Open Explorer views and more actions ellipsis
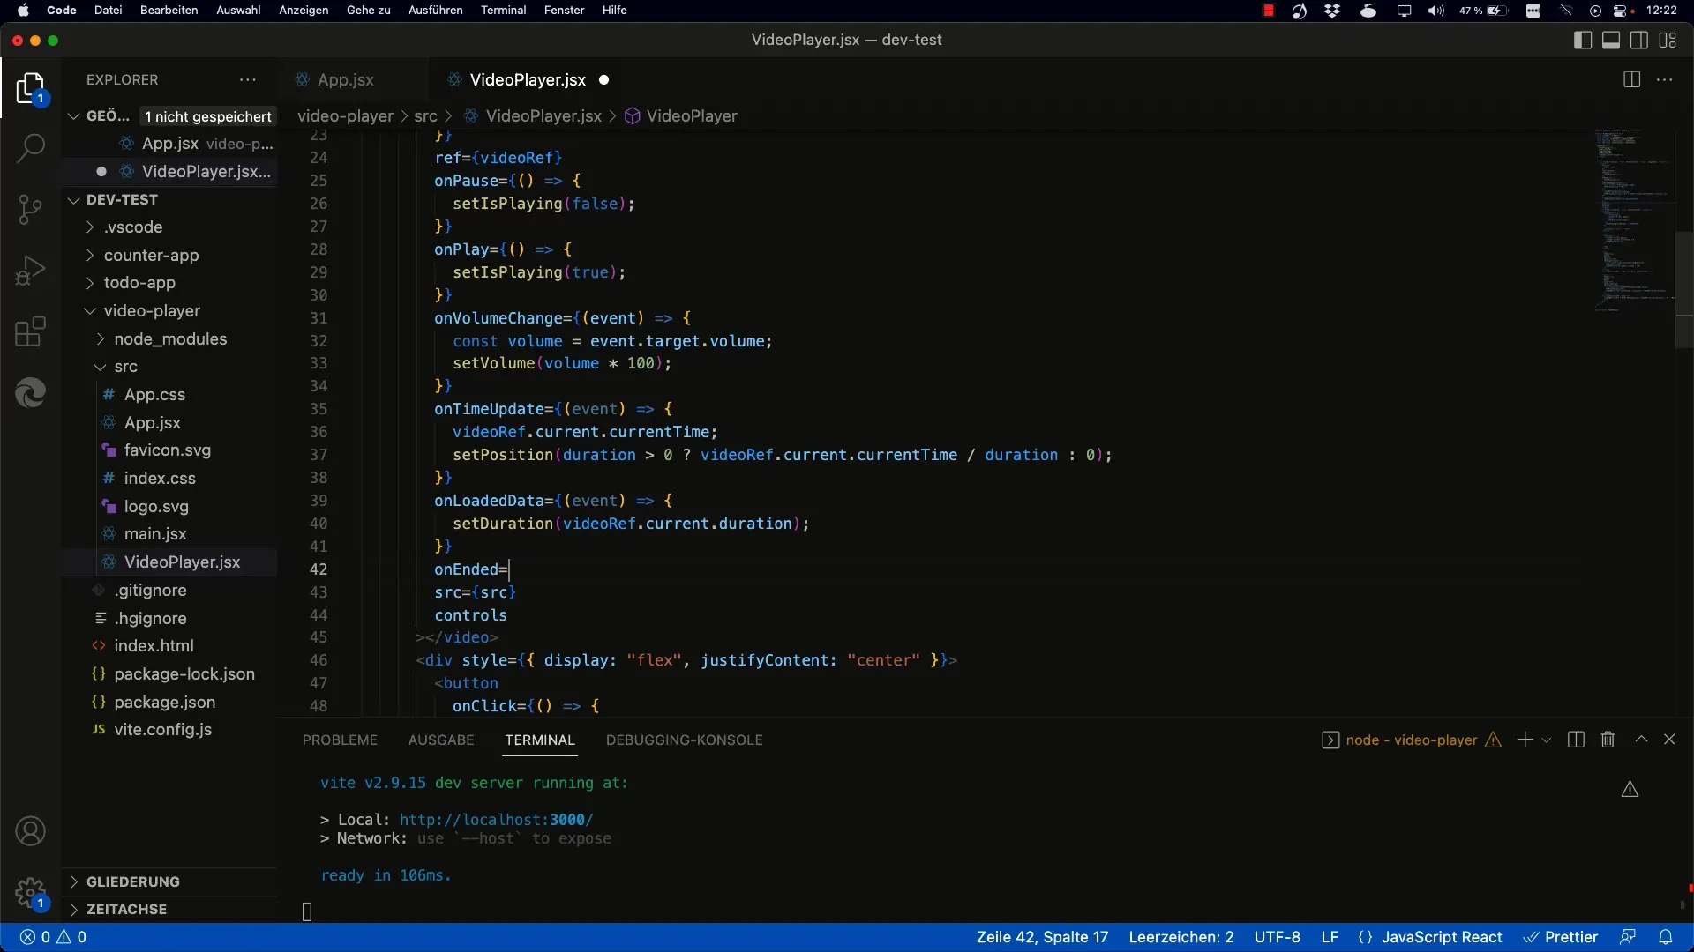 pos(248,79)
